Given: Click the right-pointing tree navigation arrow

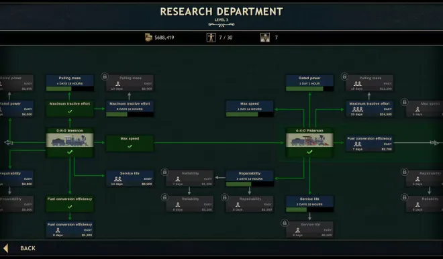Looking at the screenshot, I should pos(434,143).
